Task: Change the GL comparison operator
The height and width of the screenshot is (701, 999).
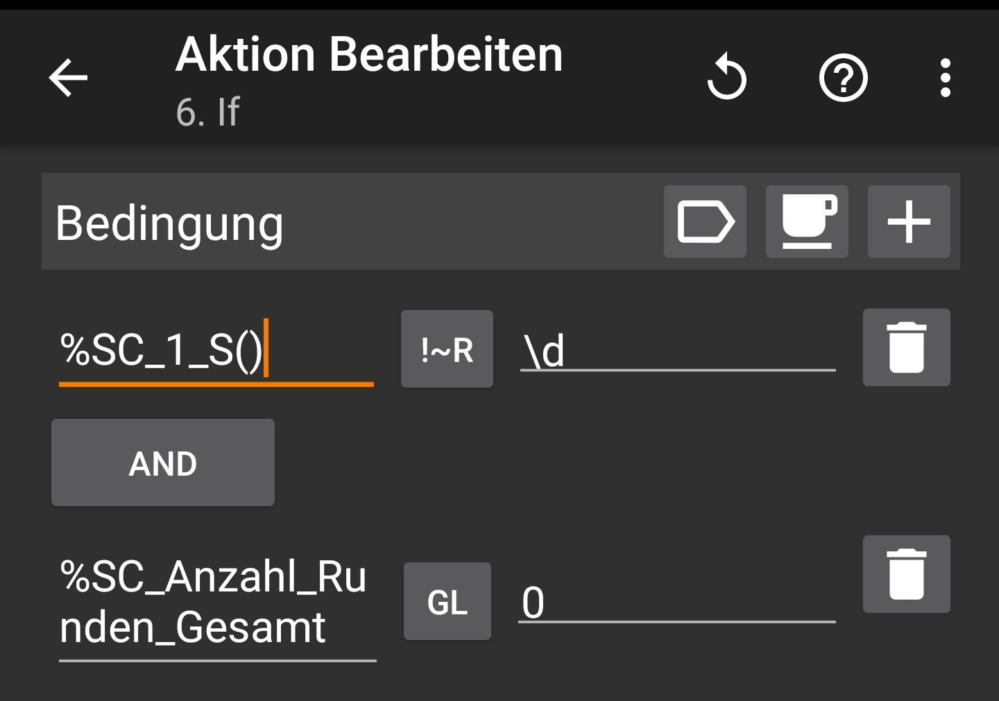Action: tap(447, 601)
